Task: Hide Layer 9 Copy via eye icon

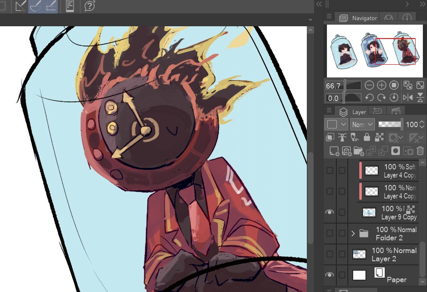Action: [329, 212]
